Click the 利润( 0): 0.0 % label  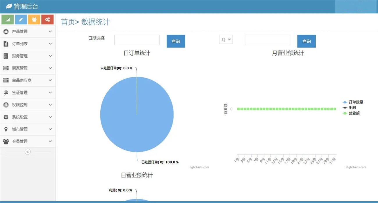coord(120,190)
